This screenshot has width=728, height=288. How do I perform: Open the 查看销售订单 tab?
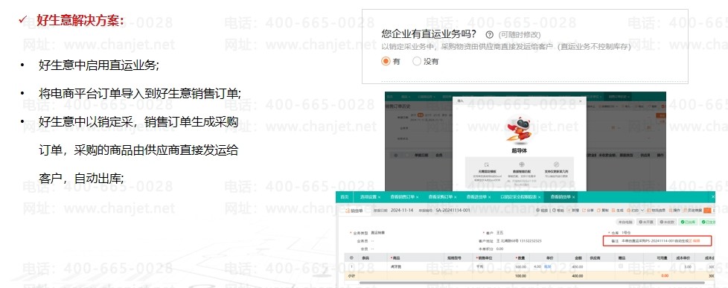pos(403,197)
